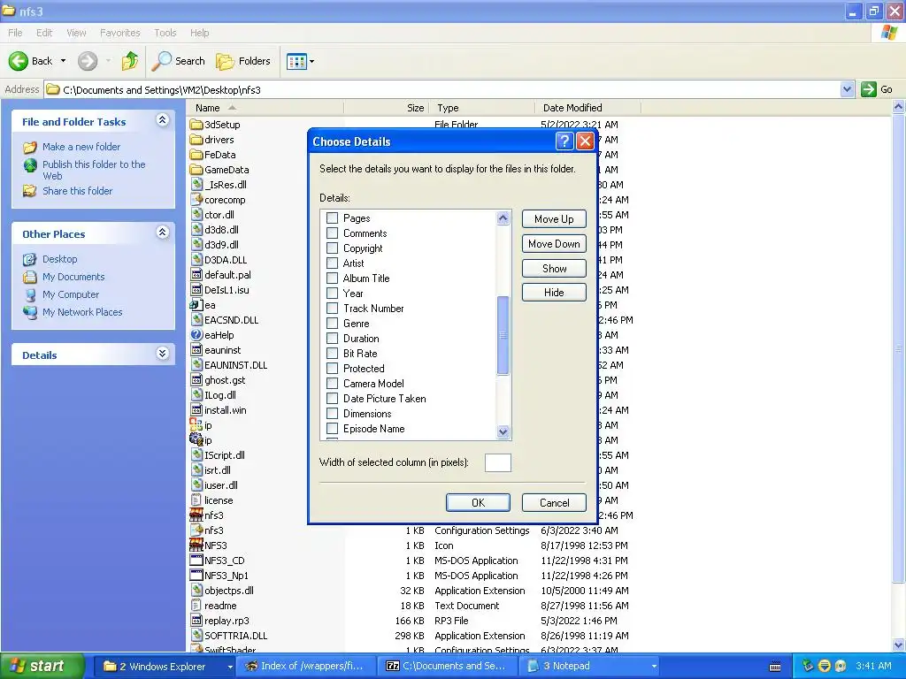
Task: Open the Windows Explorer taskbar group dropdown
Action: click(x=230, y=667)
